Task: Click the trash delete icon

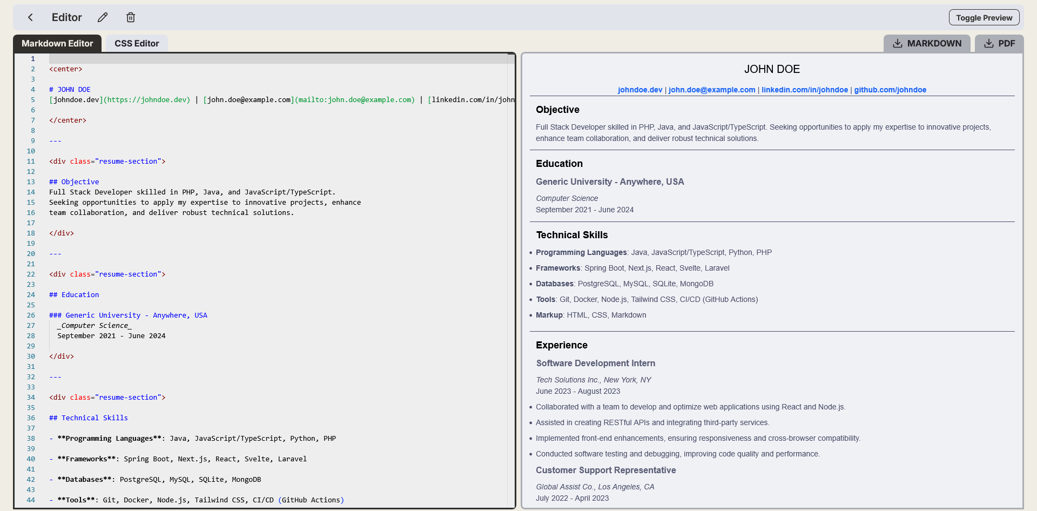Action: tap(131, 17)
